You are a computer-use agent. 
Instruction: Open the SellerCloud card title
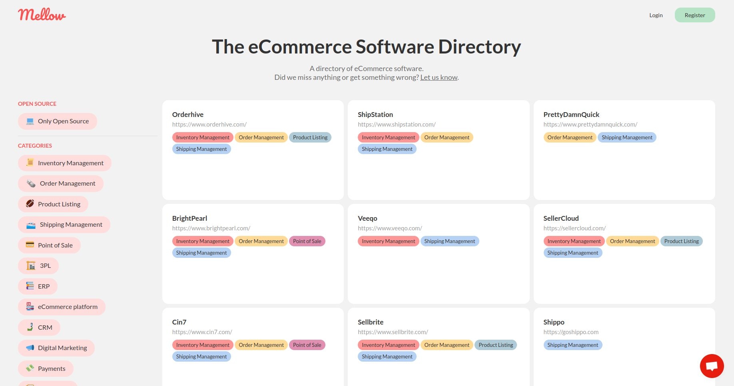coord(561,218)
